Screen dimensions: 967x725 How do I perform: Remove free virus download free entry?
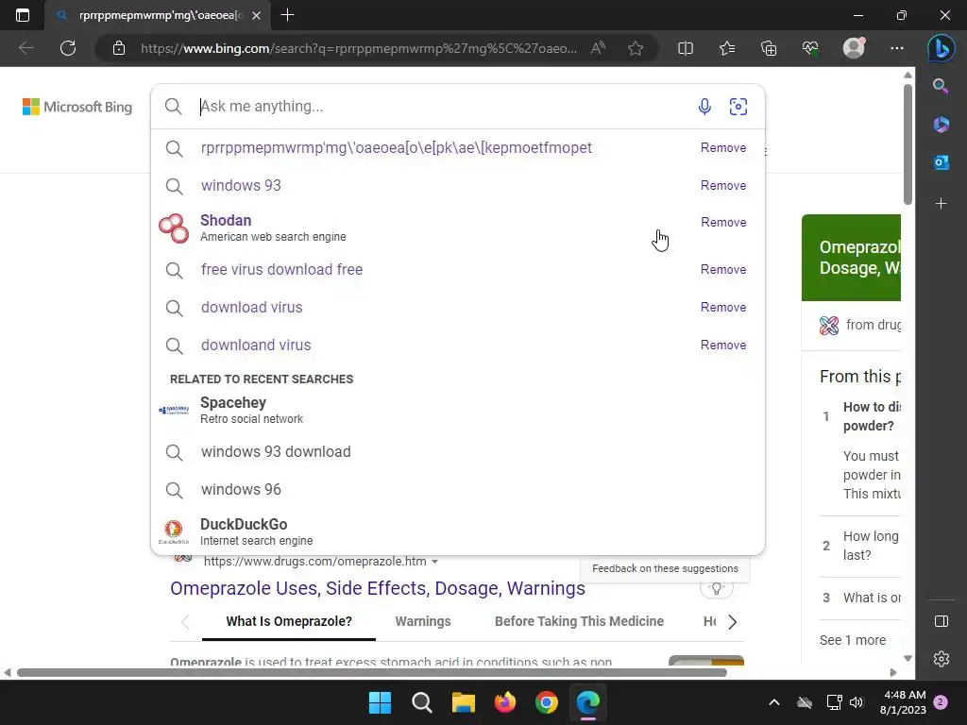pyautogui.click(x=722, y=269)
